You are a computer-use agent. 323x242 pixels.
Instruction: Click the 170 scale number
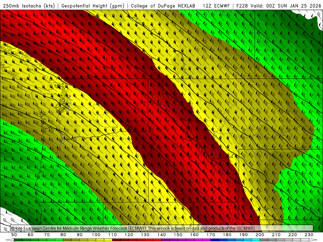[211, 235]
